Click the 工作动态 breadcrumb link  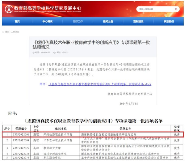[x=15, y=32]
